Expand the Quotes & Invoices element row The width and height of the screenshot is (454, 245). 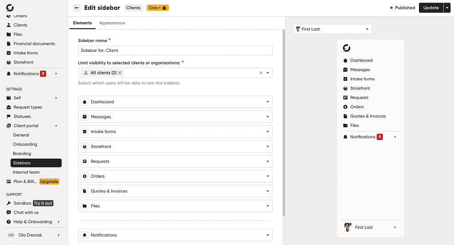pyautogui.click(x=267, y=191)
